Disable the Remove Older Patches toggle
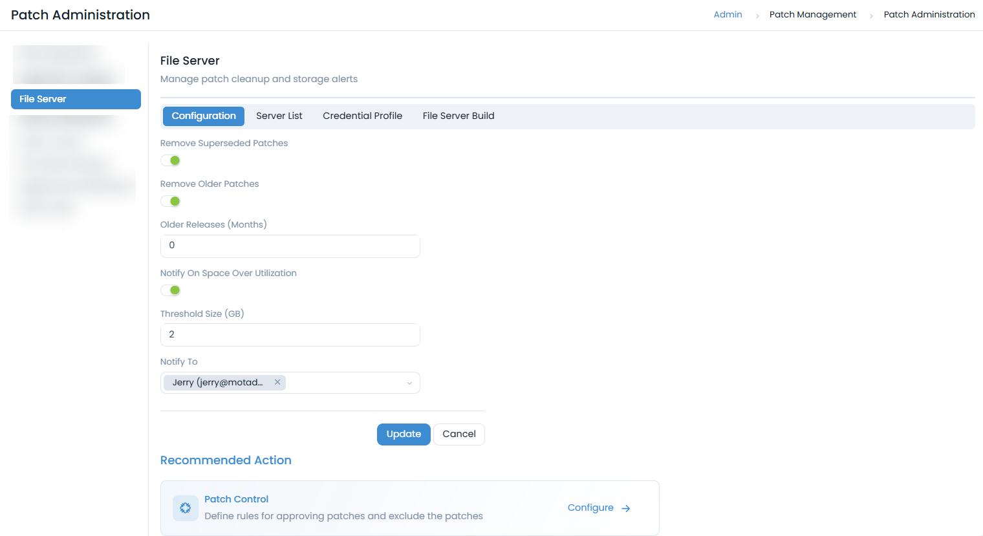983x536 pixels. (x=171, y=201)
